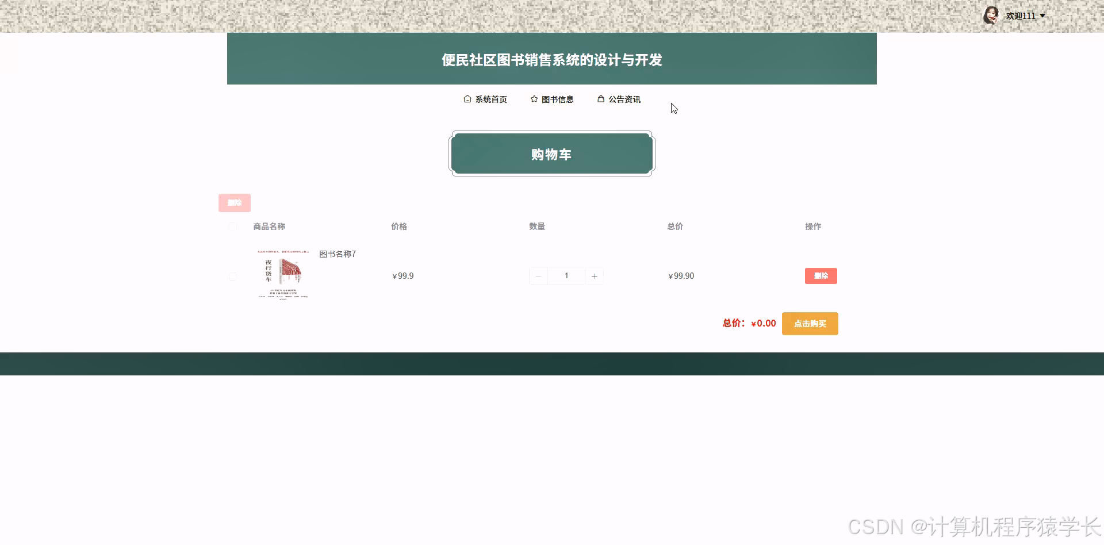1104x545 pixels.
Task: Click the 总价 ¥0.00 summary text
Action: point(749,324)
